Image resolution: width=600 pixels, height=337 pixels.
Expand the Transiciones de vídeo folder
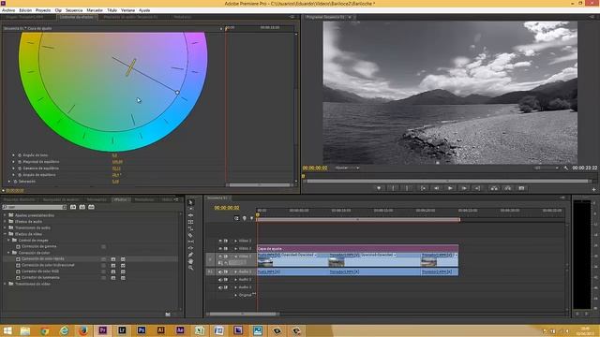click(x=5, y=284)
